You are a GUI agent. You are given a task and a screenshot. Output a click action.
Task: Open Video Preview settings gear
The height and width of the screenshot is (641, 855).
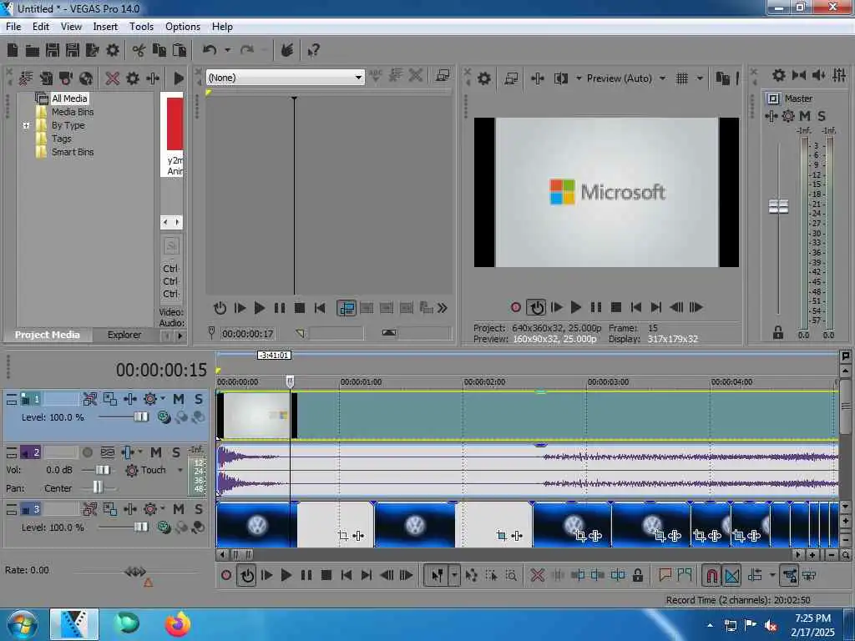tap(483, 78)
